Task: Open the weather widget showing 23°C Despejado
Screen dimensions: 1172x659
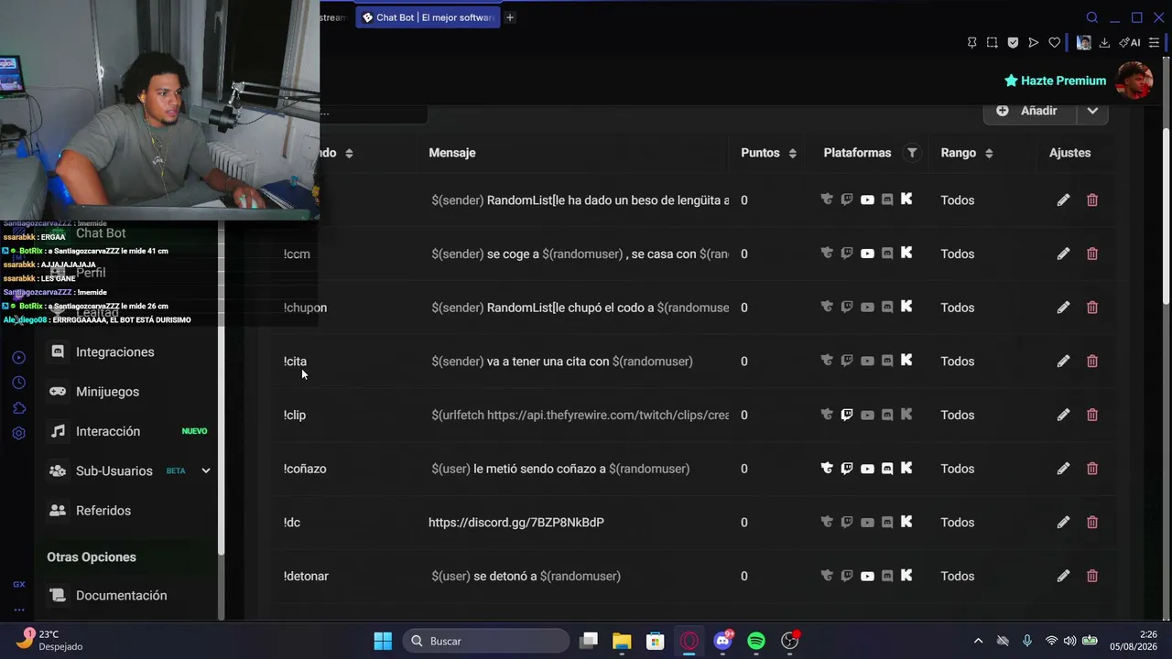Action: pos(51,640)
